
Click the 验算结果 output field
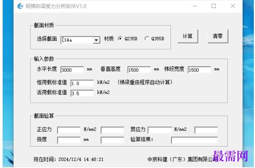(194, 140)
